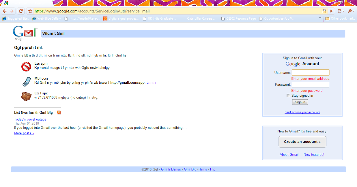Open the UK India Graduate bookmark

click(x=160, y=18)
